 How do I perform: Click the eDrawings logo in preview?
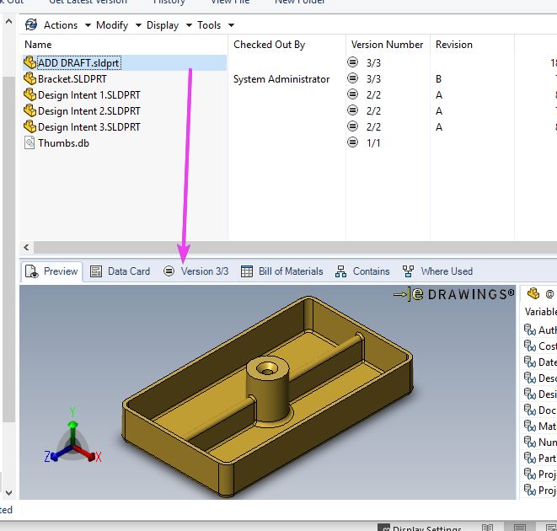(x=453, y=294)
